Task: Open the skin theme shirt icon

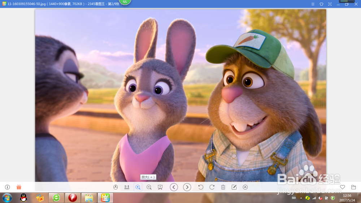Action: [x=321, y=4]
